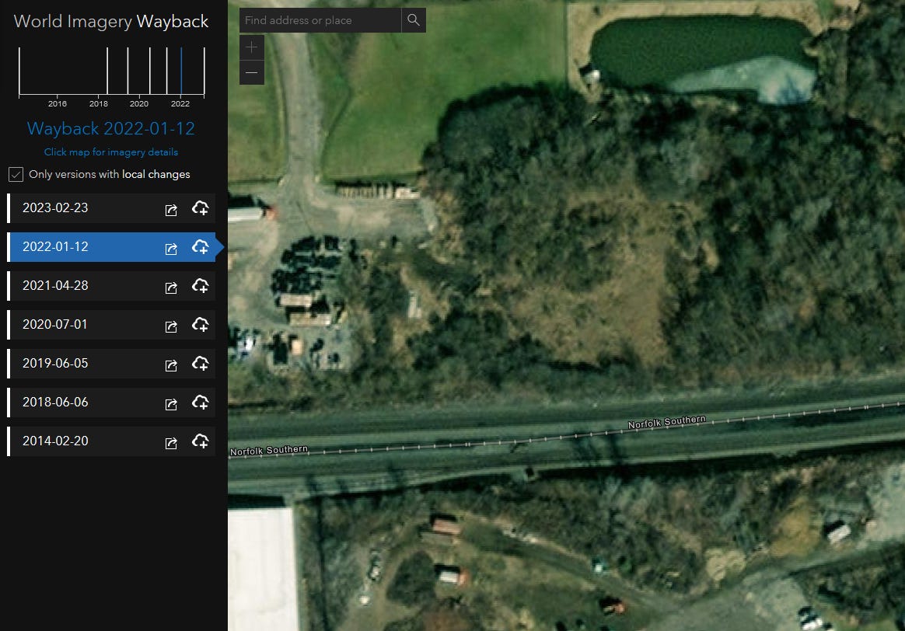Image resolution: width=905 pixels, height=631 pixels.
Task: Select the 2019-06-05 imagery version
Action: [x=111, y=364]
